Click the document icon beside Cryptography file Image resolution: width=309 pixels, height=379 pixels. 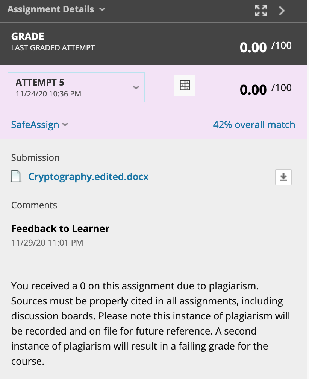16,176
